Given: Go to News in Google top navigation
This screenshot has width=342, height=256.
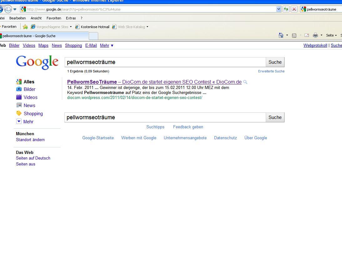Looking at the screenshot, I should tap(57, 45).
